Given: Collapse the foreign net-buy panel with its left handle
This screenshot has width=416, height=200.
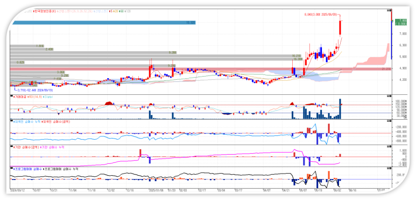Looking at the screenshot, I should click(x=11, y=121).
